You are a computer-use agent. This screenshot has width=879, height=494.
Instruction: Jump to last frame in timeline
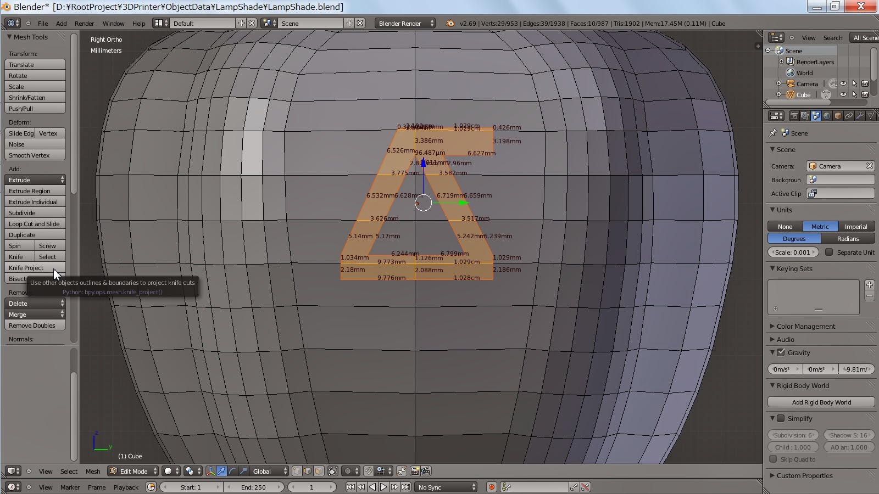coord(405,487)
